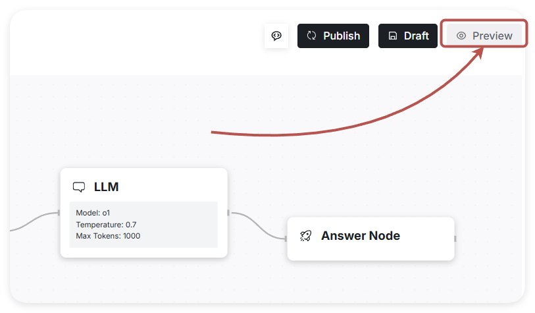Screen dimensions: 535x313
Task: Click the "Model: o1" line in the LLM node
Action: [x=93, y=213]
